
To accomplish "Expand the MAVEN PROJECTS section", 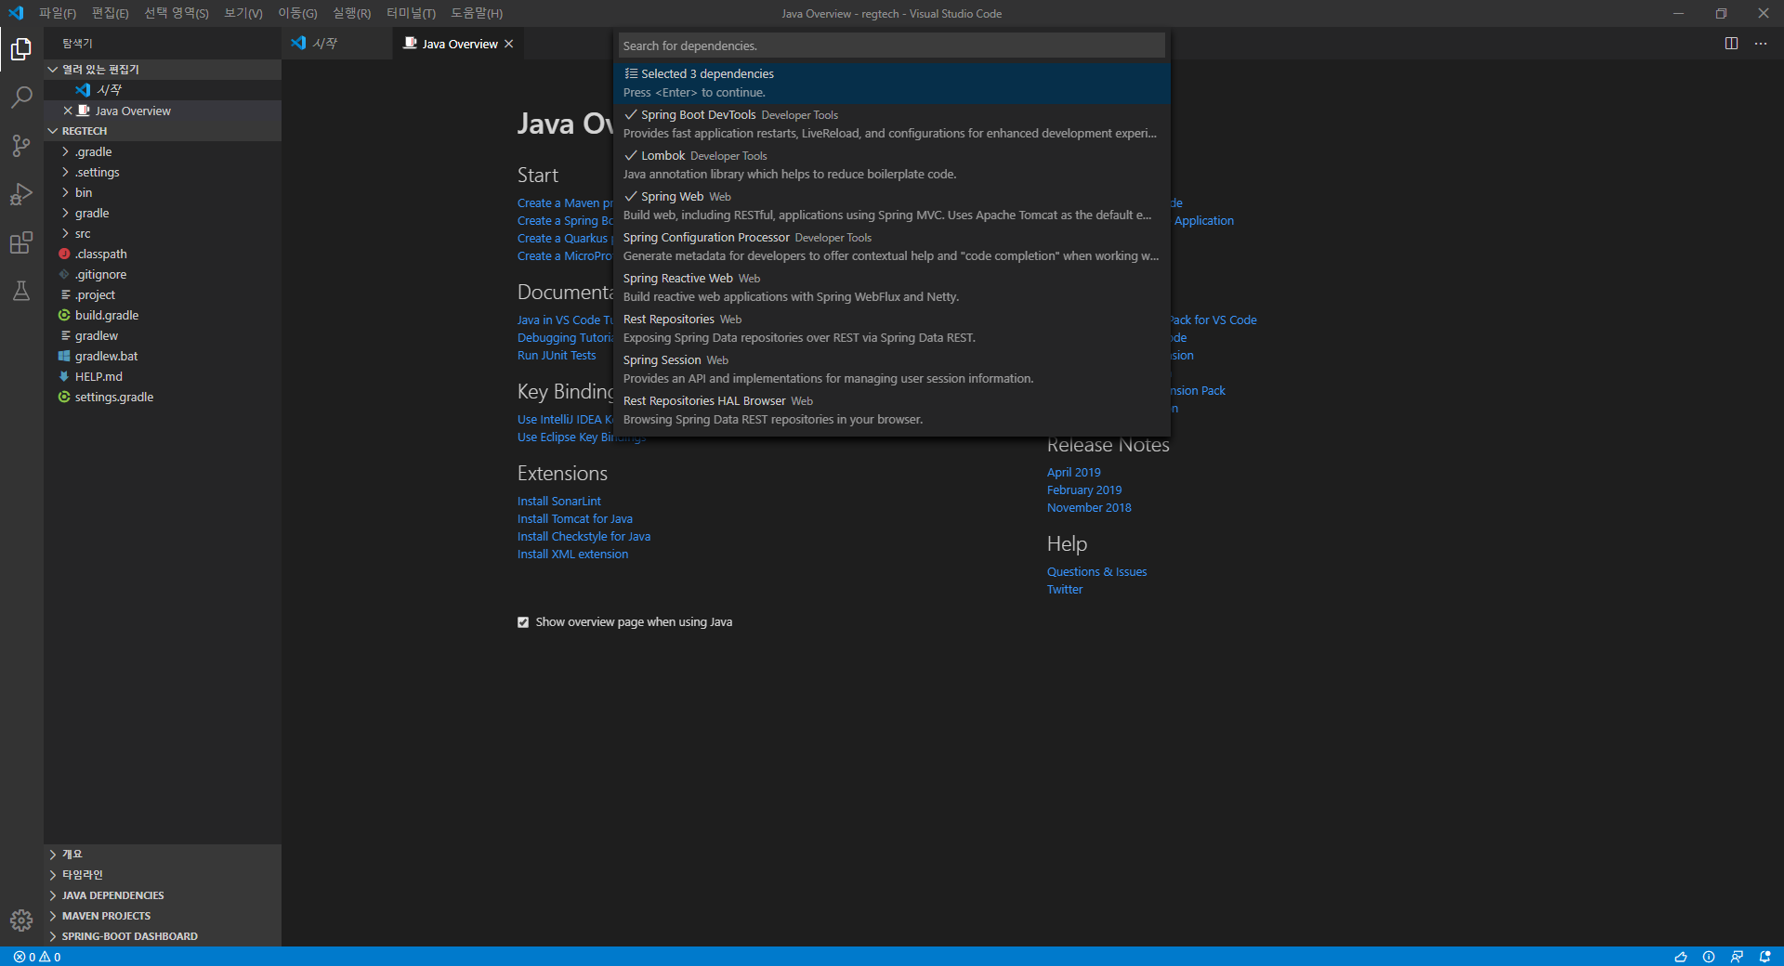I will click(107, 916).
